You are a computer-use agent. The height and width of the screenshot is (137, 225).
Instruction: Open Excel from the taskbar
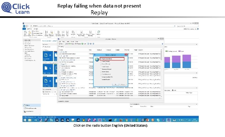pos(137,120)
